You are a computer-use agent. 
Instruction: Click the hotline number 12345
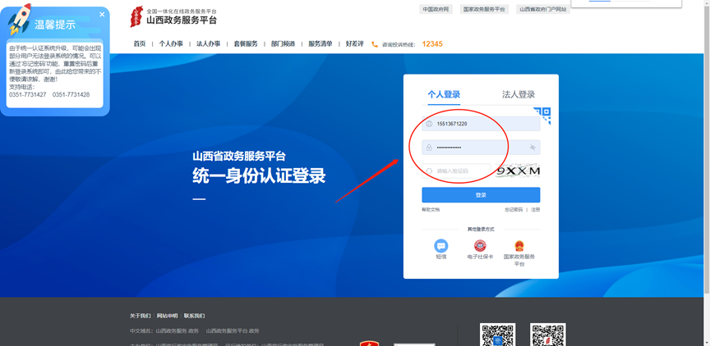pos(432,43)
